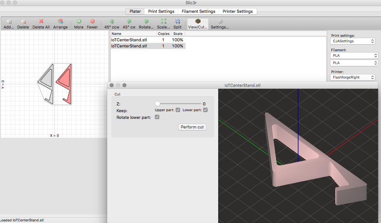
Task: Open the second PLA filament dropdown
Action: tap(354, 63)
